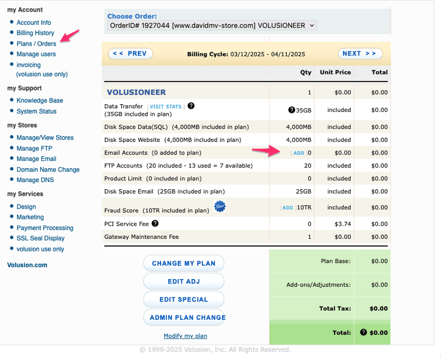Click ADD link in Fraud Score row
This screenshot has width=441, height=359.
click(287, 208)
